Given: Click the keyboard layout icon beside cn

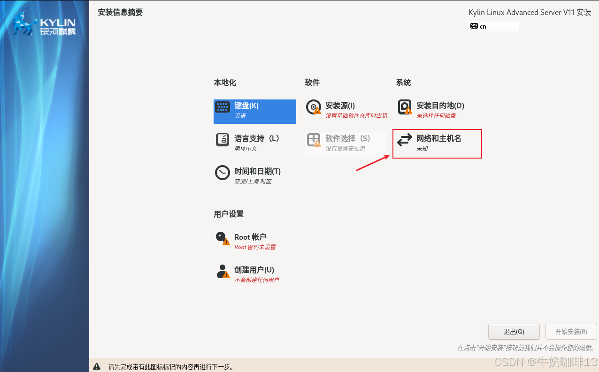Looking at the screenshot, I should point(474,26).
